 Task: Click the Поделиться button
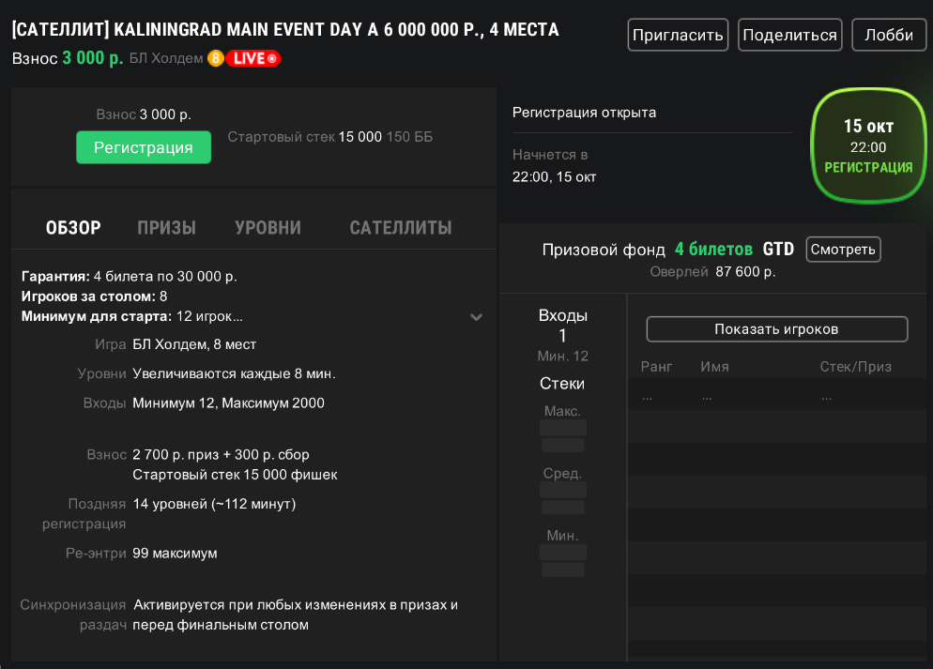click(789, 36)
